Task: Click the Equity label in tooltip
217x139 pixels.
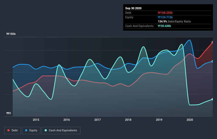Action: pyautogui.click(x=129, y=17)
